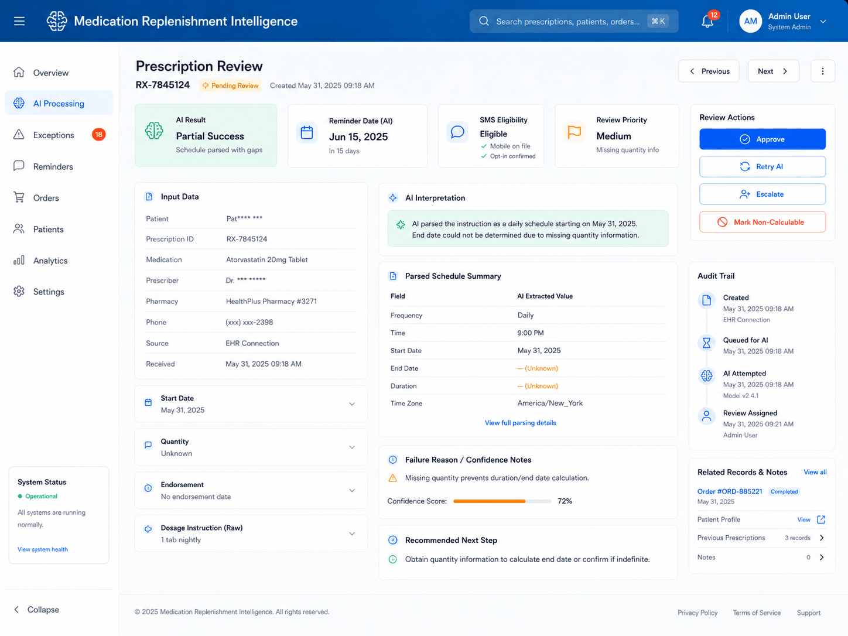Open Terms of Service footer link
Screen dimensions: 848x636
tap(757, 613)
